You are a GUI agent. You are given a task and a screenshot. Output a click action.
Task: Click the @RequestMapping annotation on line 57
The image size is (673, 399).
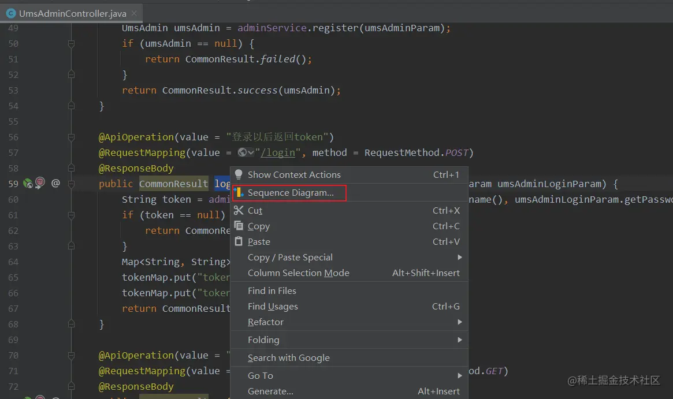click(x=142, y=153)
